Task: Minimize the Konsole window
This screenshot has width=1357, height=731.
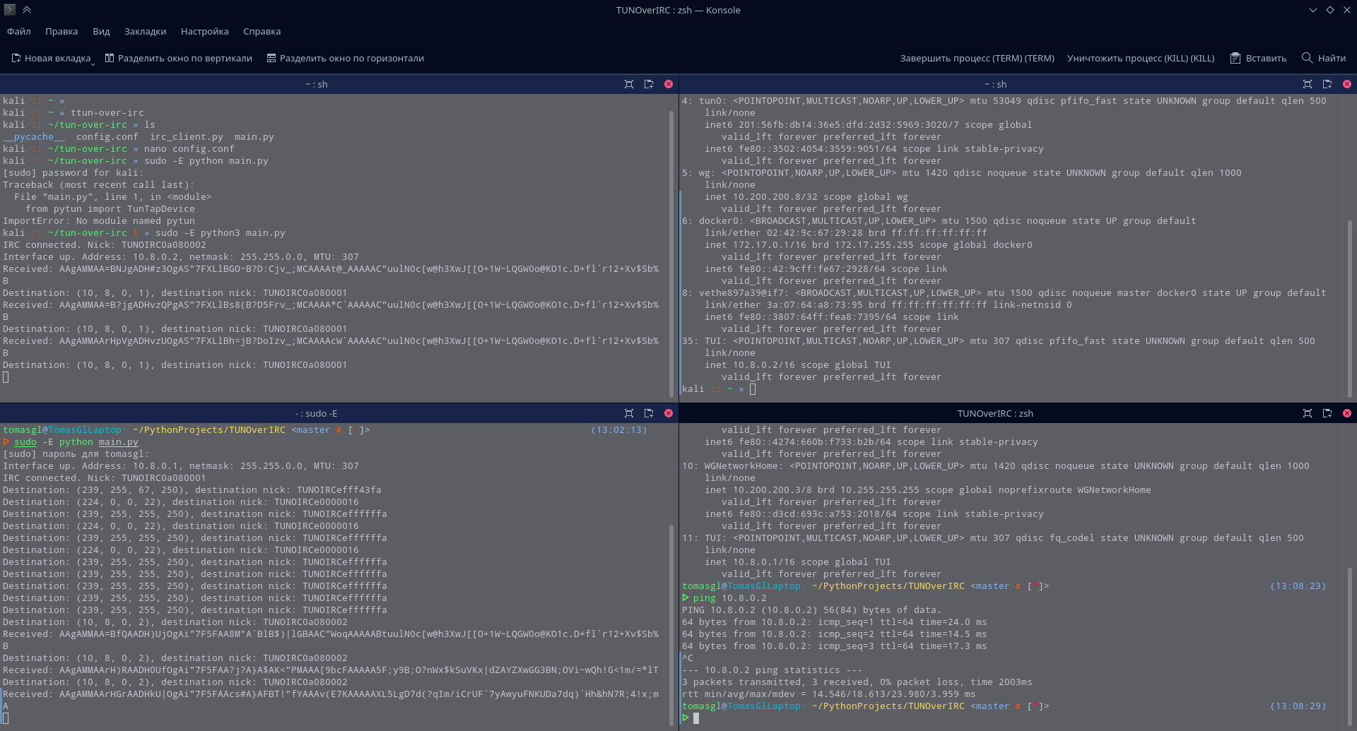Action: [1313, 10]
